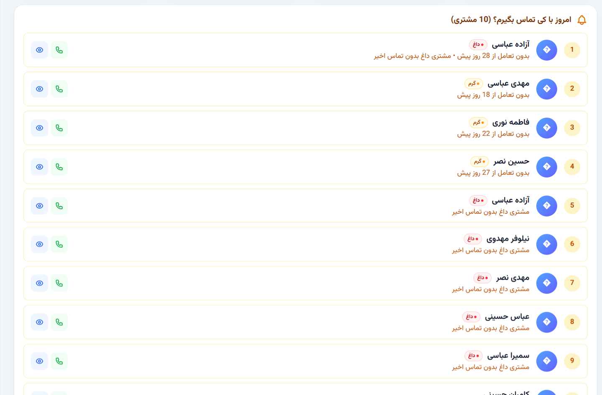The height and width of the screenshot is (395, 602).
Task: Select the blue avatar of فاطمه نوری
Action: pos(547,128)
